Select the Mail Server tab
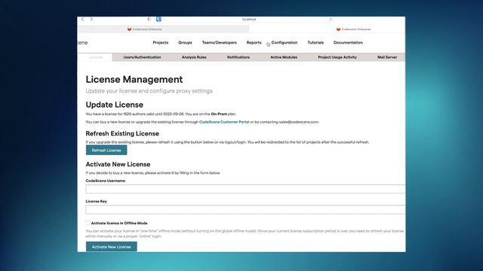 click(x=387, y=57)
